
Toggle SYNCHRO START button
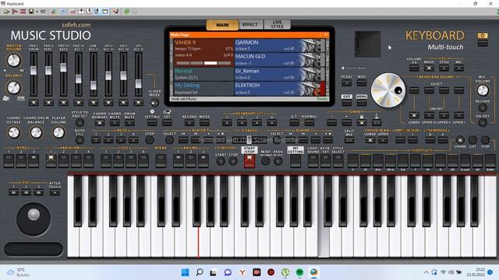coord(220,161)
